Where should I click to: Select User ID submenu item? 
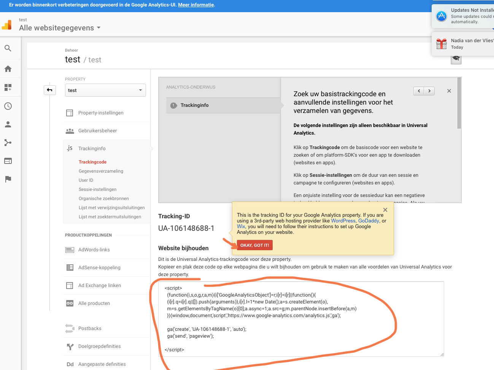[86, 180]
